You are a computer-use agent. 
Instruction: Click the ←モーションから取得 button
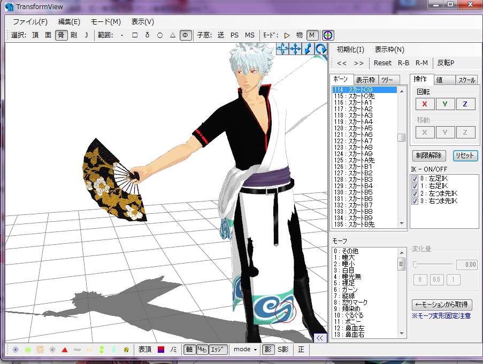tap(441, 305)
